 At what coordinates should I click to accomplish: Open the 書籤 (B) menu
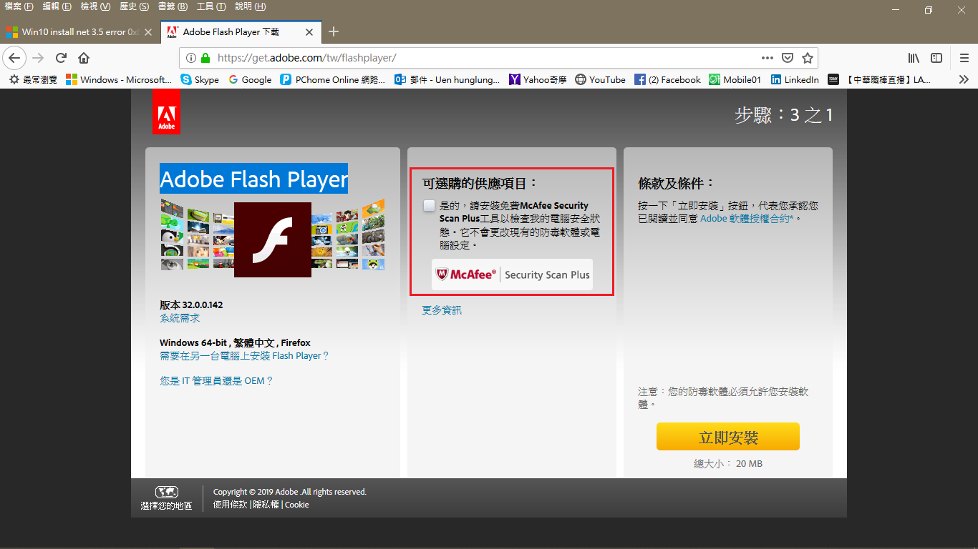(x=173, y=6)
